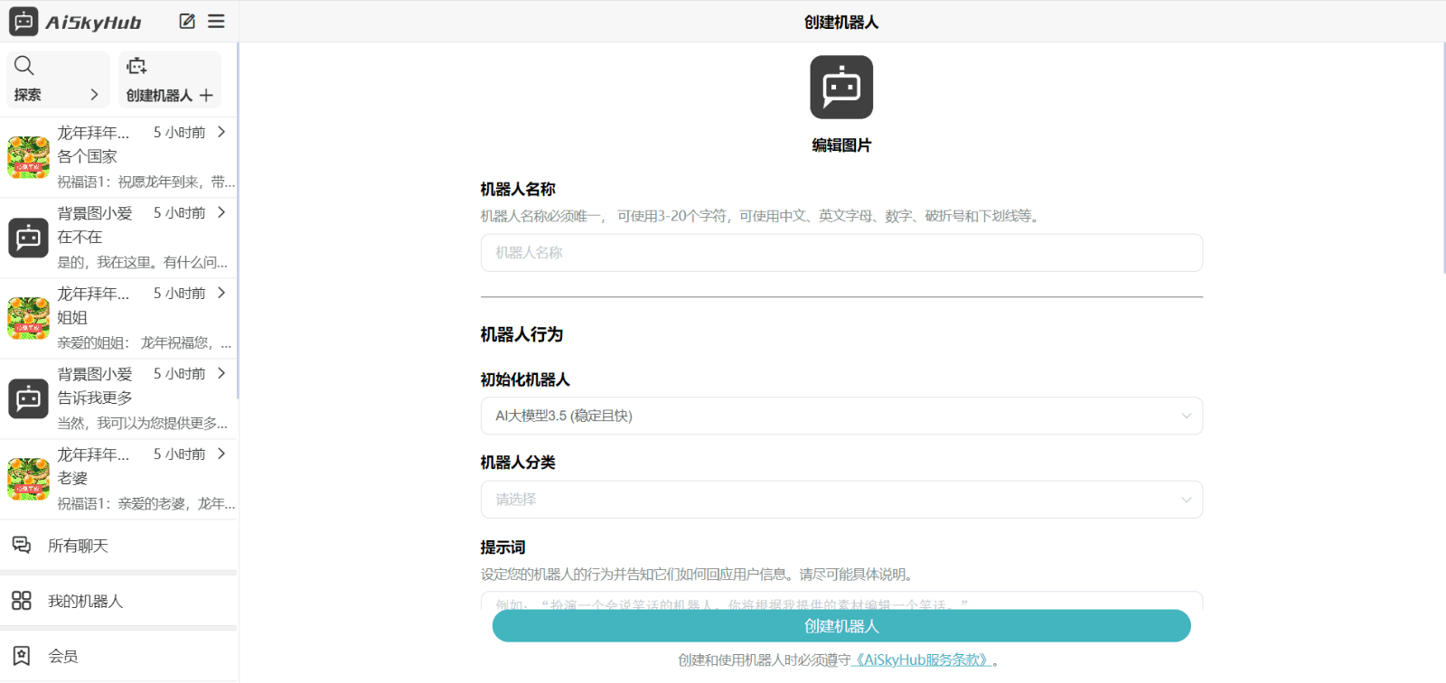Viewport: 1446px width, 683px height.
Task: Open the AiSkyHub服务条款 link
Action: (x=922, y=660)
